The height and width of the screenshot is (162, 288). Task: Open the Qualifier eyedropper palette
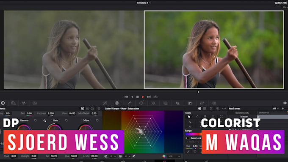click(129, 103)
